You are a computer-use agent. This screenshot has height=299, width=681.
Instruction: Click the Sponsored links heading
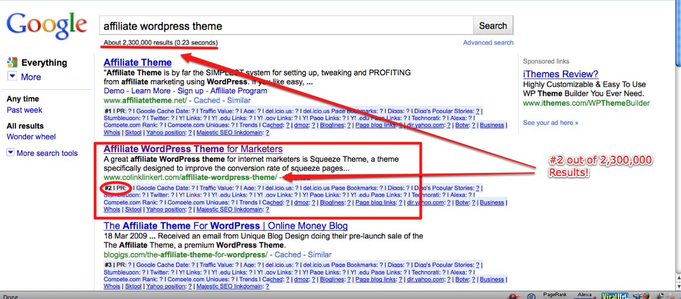[546, 61]
